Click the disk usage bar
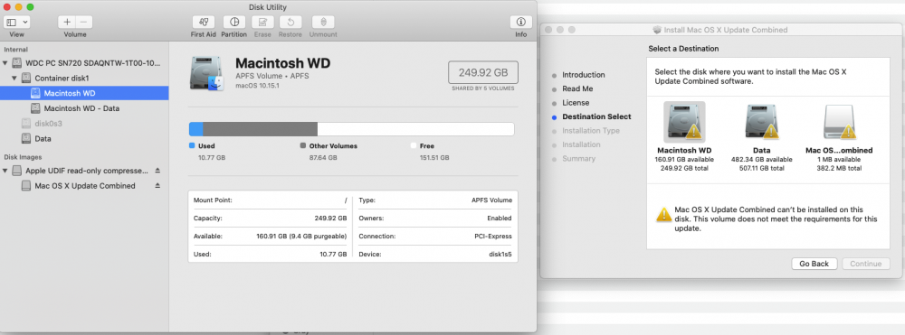This screenshot has height=335, width=905. click(351, 129)
